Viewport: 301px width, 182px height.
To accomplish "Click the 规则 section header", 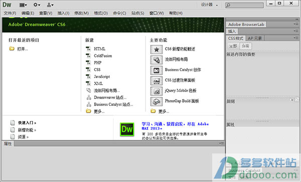I will pos(231,101).
